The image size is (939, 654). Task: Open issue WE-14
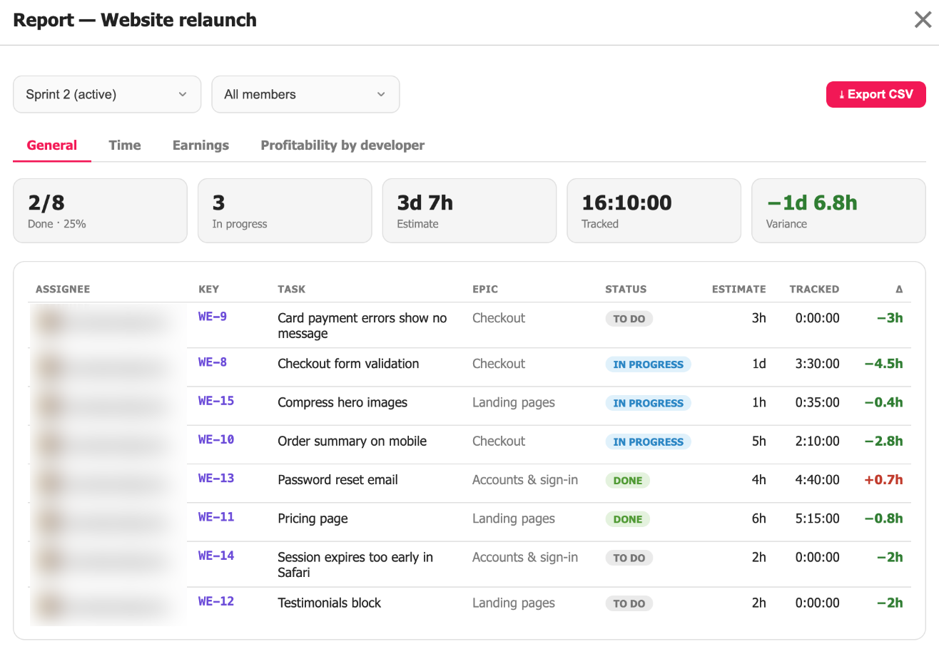click(x=216, y=556)
